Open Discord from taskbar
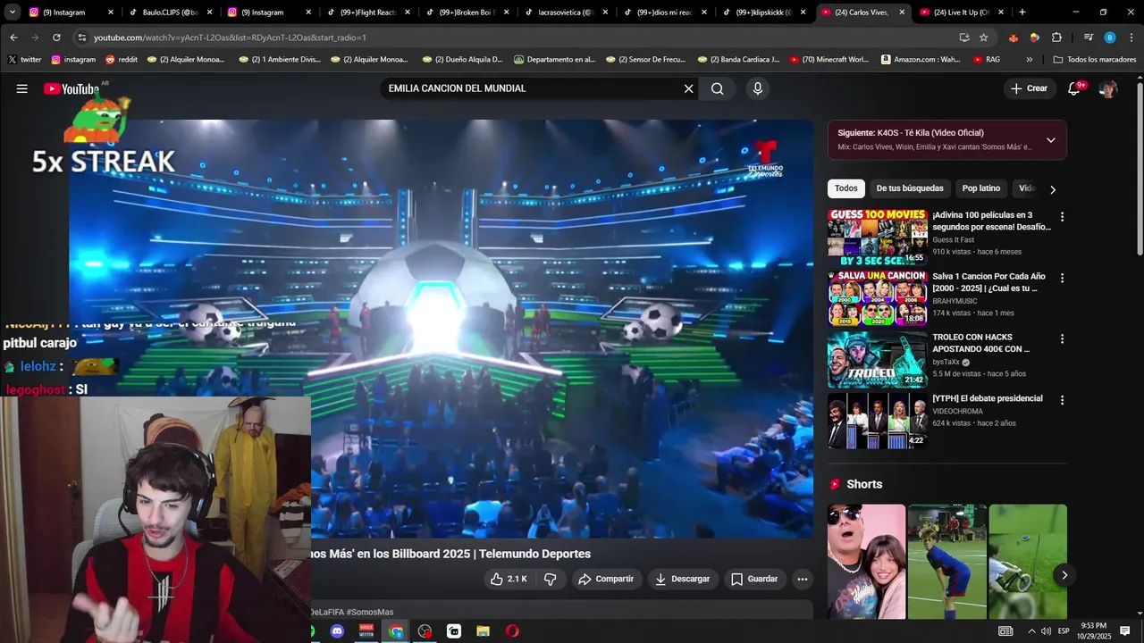 pyautogui.click(x=337, y=631)
